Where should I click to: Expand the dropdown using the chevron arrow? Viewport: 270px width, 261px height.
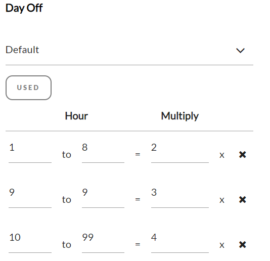pos(240,51)
